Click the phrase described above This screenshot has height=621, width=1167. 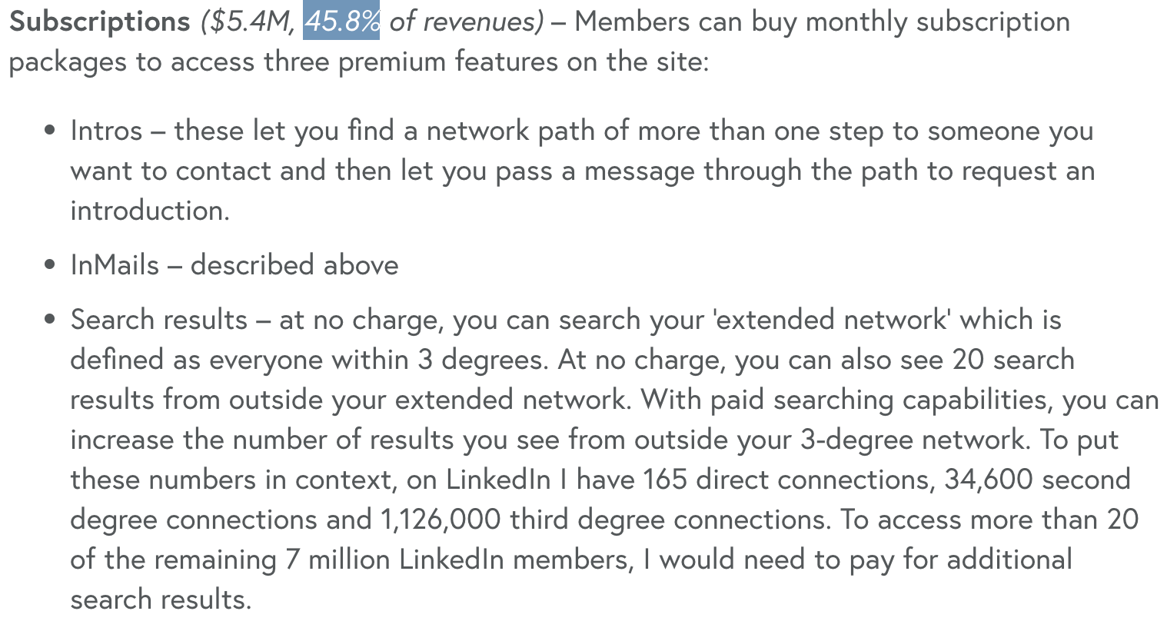(x=294, y=265)
